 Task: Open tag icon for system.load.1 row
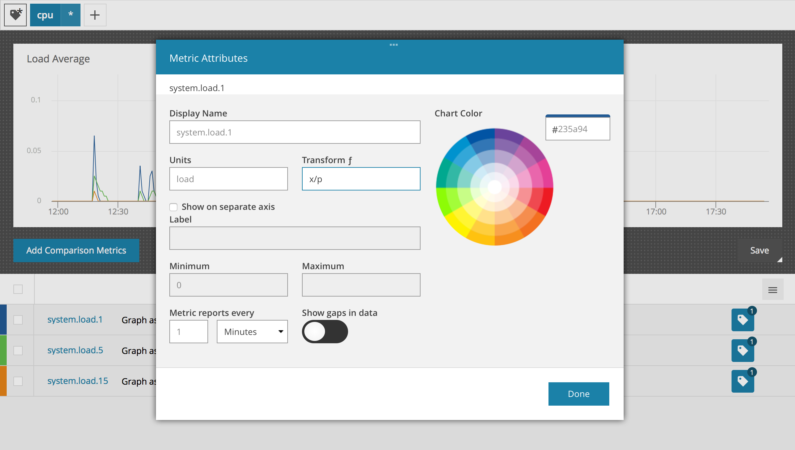[x=743, y=320]
